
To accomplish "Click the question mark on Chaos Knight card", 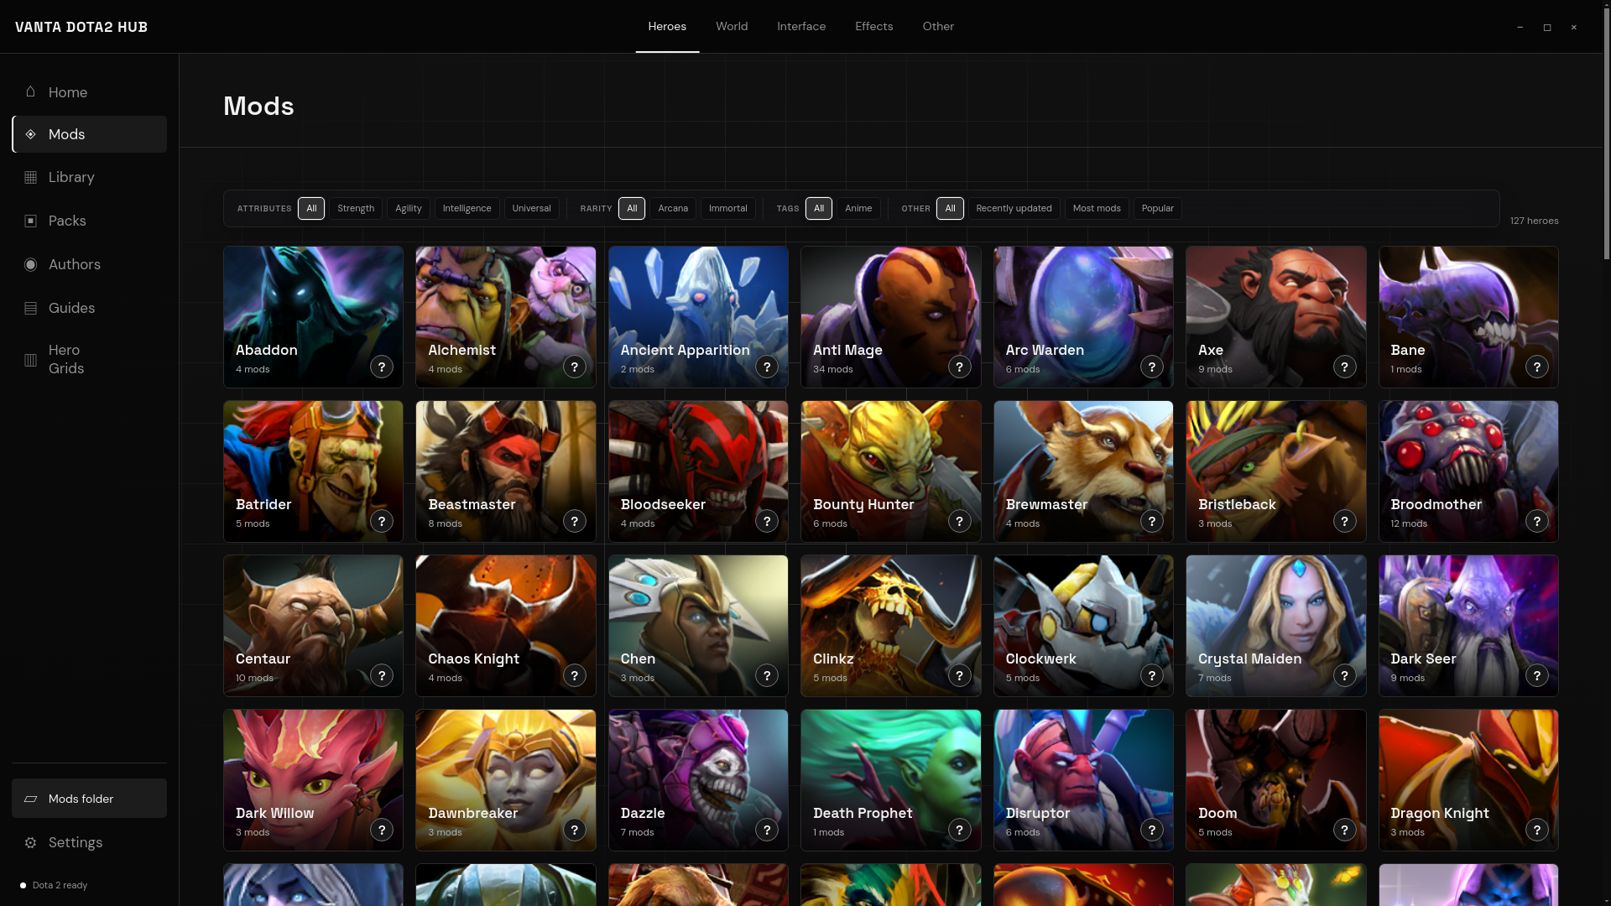I will click(x=574, y=675).
